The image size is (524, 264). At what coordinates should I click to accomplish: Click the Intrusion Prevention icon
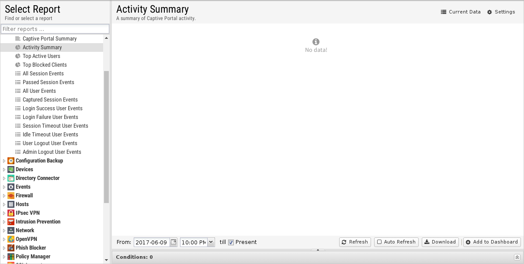10,222
